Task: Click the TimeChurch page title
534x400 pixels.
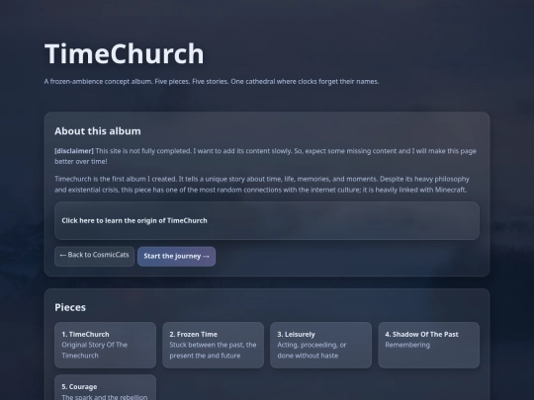Action: (x=125, y=53)
